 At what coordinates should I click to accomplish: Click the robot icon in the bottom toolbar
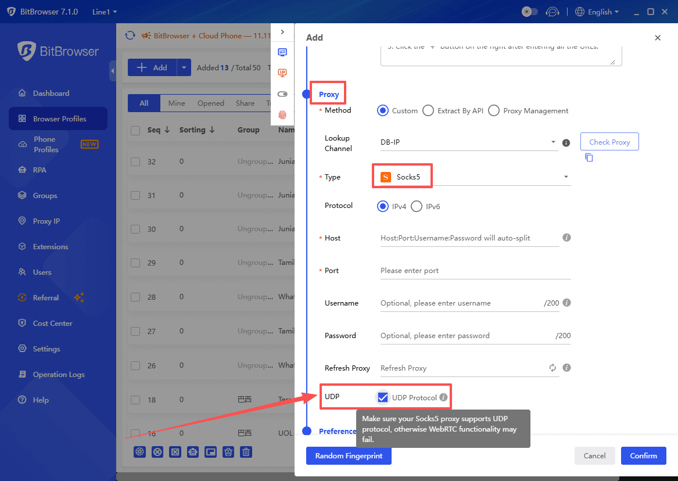[193, 452]
